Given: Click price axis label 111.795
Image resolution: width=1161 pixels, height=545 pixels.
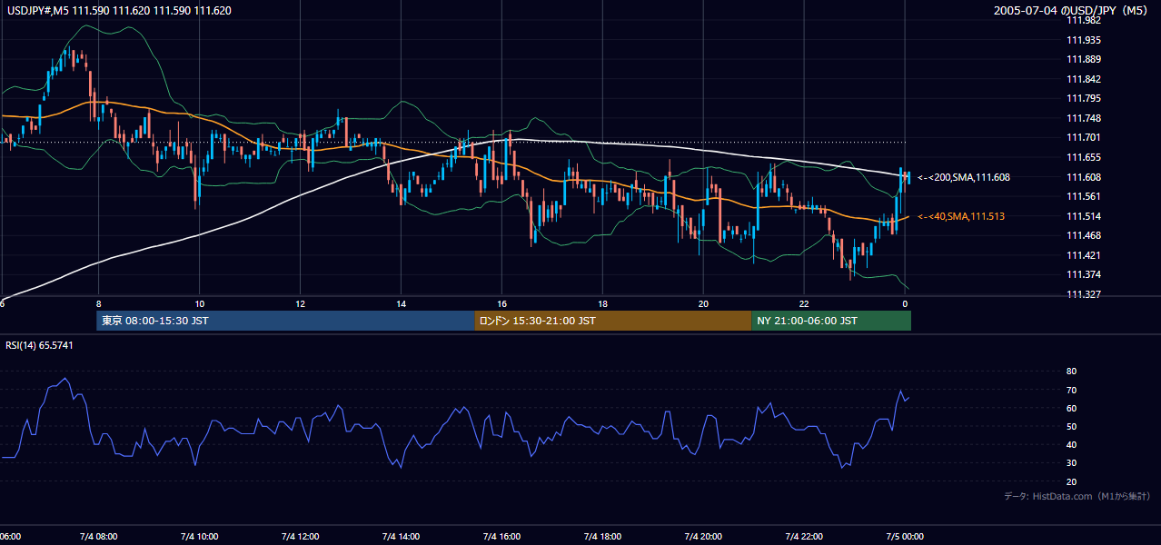Looking at the screenshot, I should [1084, 98].
